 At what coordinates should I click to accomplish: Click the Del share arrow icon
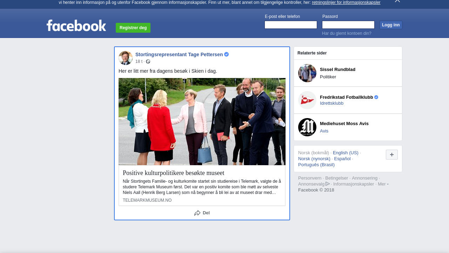197,213
